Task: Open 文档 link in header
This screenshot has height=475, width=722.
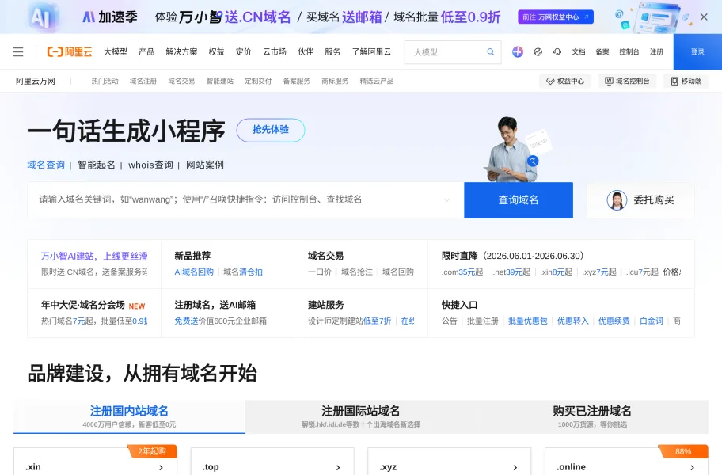Action: pyautogui.click(x=579, y=52)
